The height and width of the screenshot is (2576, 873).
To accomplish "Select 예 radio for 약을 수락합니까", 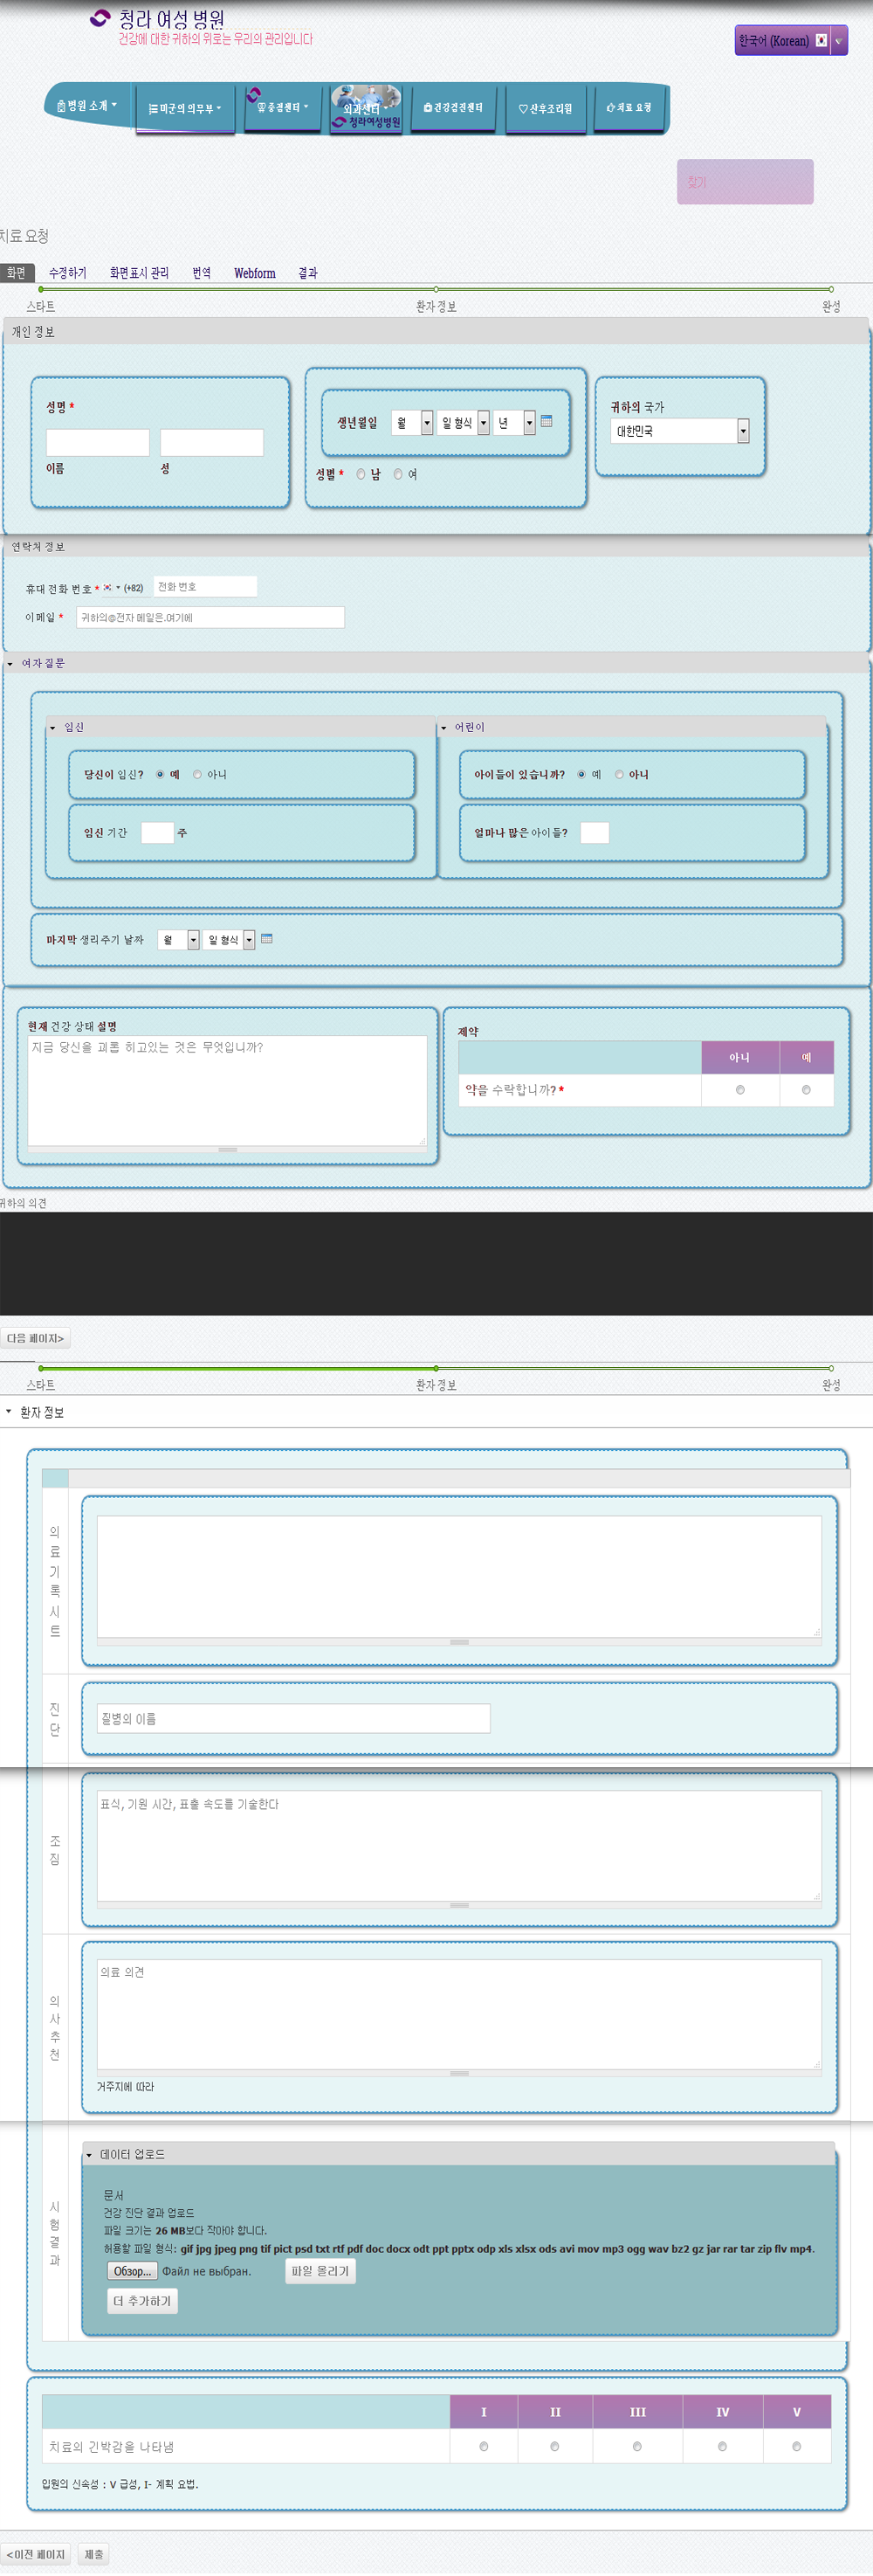I will 806,1090.
